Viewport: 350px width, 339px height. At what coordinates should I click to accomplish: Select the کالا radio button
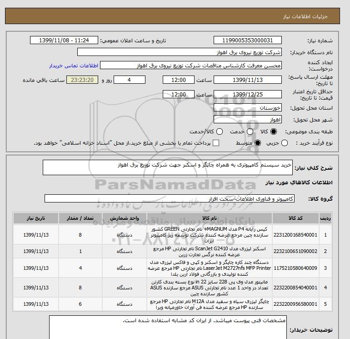coord(274,132)
